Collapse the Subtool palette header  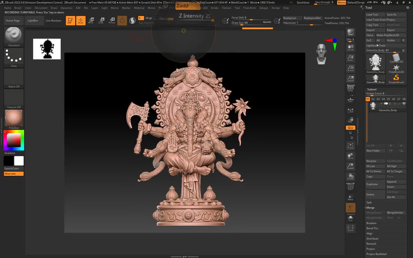(x=372, y=89)
